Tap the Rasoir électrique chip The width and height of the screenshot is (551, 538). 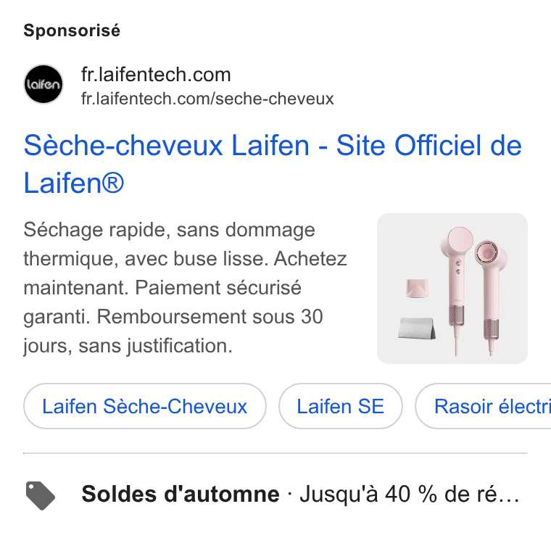coord(484,406)
